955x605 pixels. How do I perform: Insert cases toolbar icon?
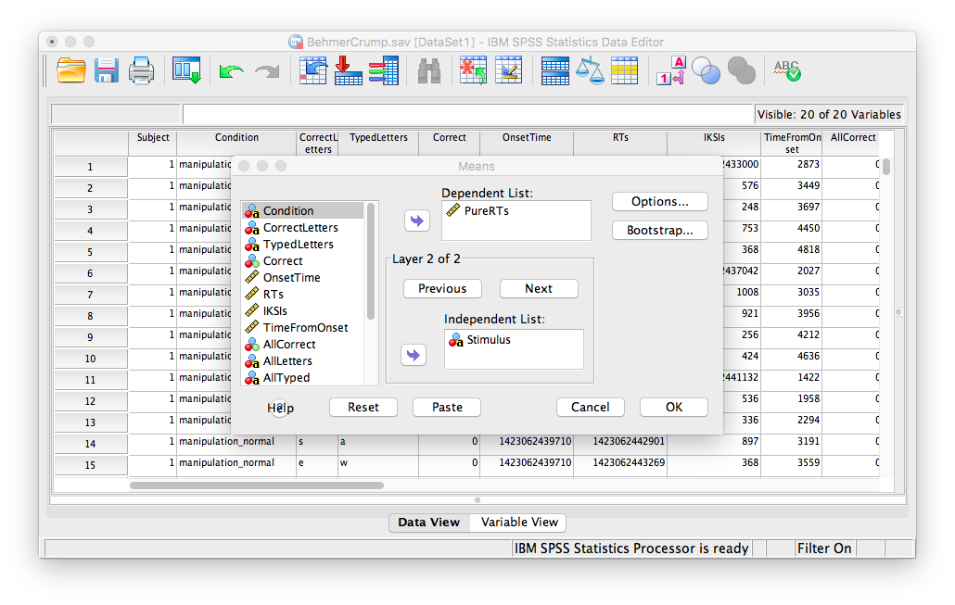[x=473, y=70]
